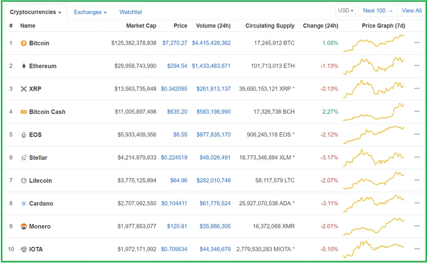
Task: Open Bitcoin 7-day price graph
Action: point(374,43)
